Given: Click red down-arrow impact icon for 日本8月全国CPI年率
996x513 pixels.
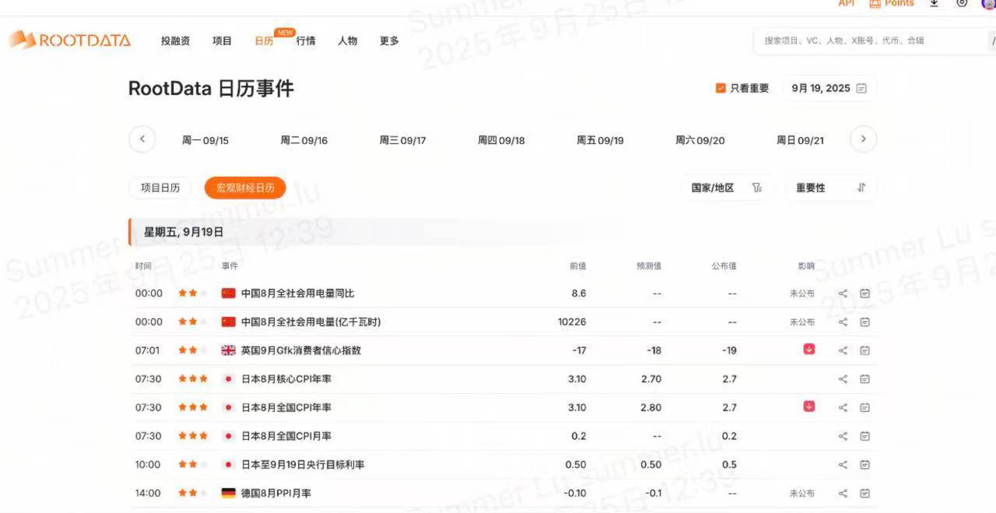Looking at the screenshot, I should coord(809,407).
